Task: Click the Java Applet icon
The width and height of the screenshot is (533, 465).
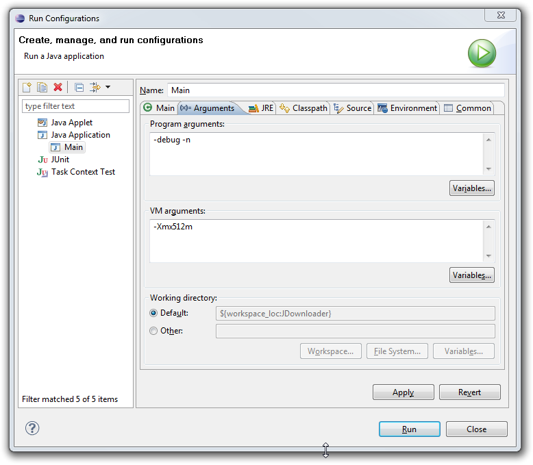Action: 42,123
